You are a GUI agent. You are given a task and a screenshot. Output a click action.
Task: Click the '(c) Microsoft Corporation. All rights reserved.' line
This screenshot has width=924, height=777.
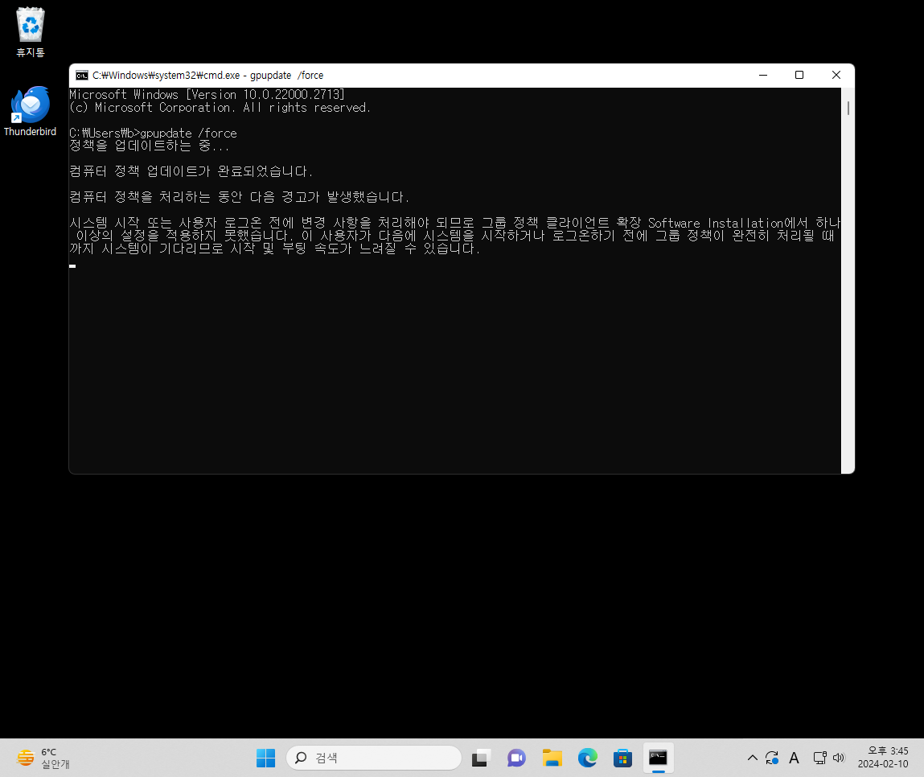(220, 107)
